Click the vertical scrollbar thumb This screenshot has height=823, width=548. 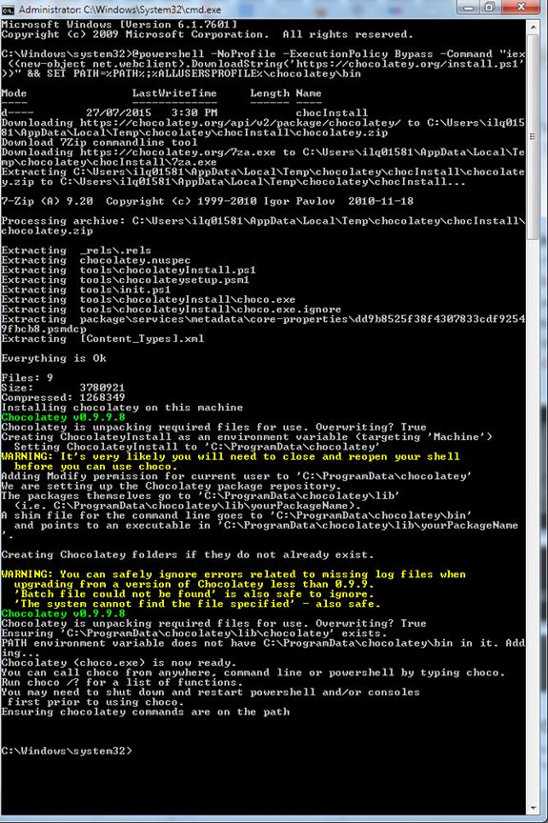[x=533, y=136]
